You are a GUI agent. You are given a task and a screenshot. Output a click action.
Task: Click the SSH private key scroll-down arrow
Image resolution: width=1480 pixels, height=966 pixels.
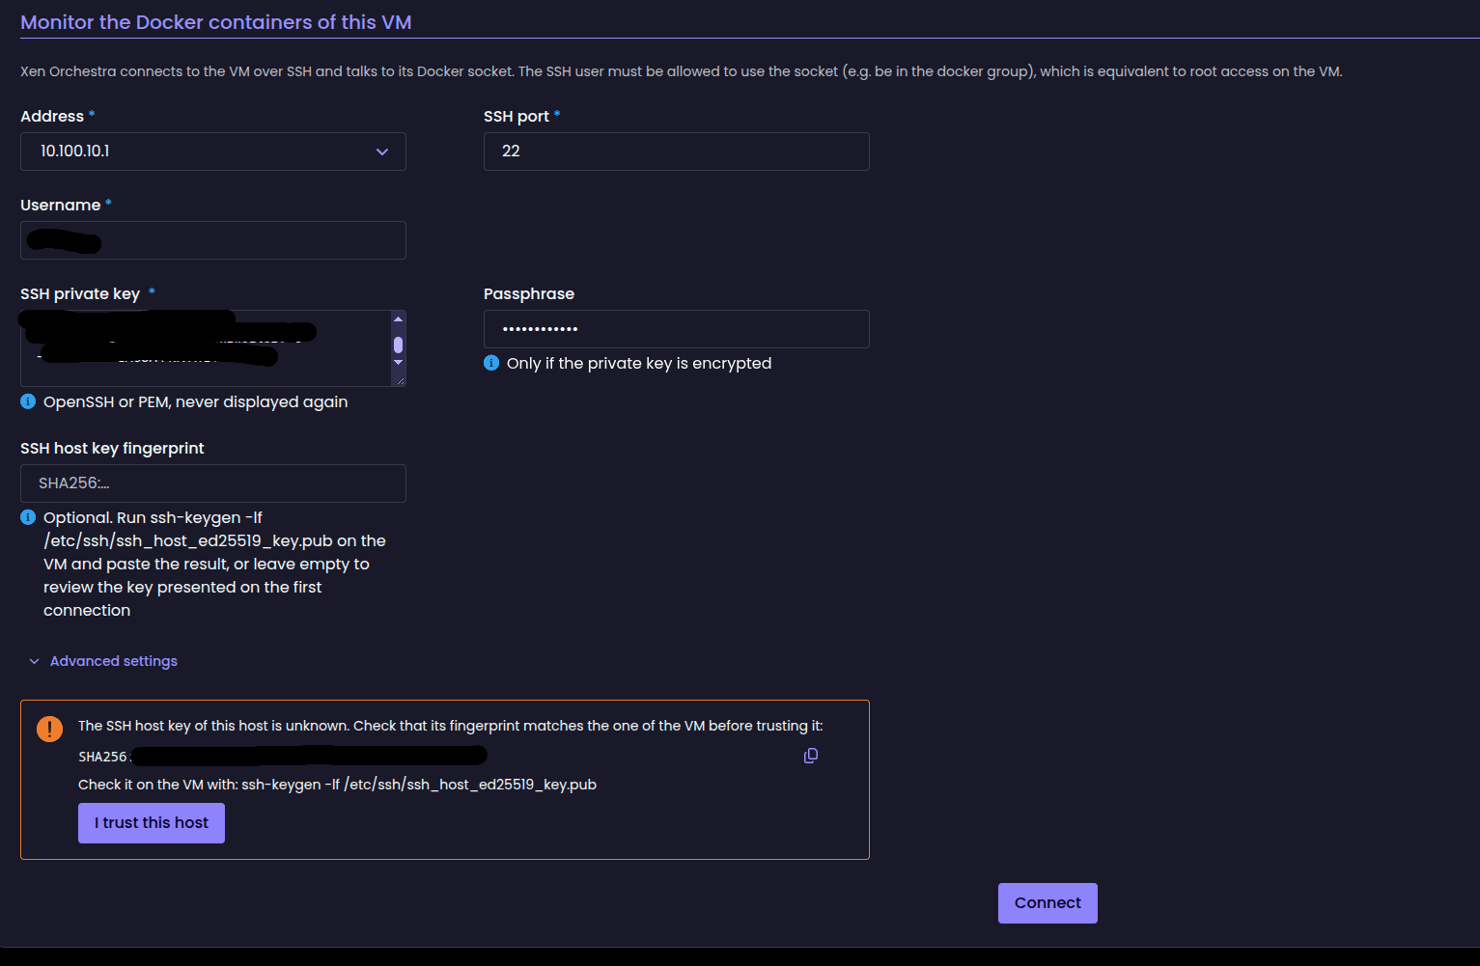(398, 362)
